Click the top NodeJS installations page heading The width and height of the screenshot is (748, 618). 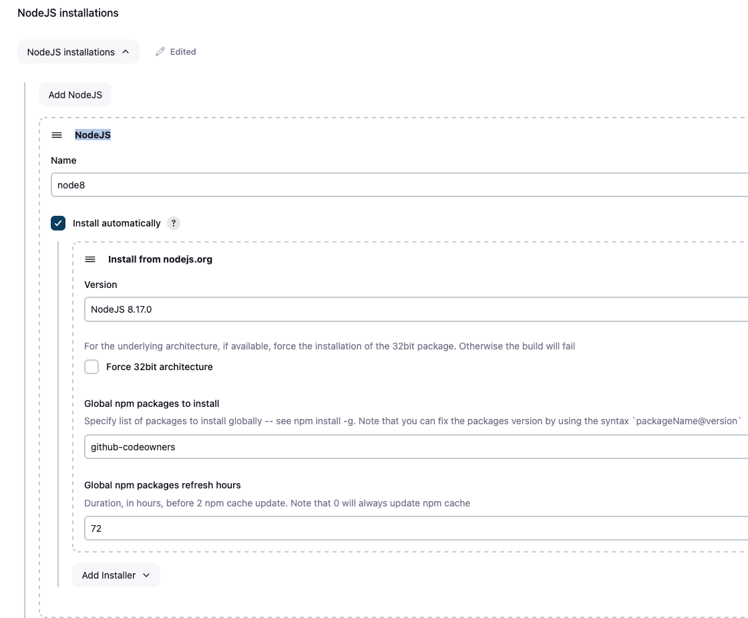[x=68, y=13]
